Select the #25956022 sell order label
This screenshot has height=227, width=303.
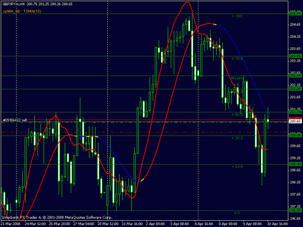[x=15, y=120]
